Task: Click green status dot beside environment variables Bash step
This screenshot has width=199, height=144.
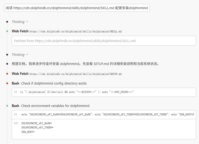Action: pyautogui.click(x=7, y=106)
